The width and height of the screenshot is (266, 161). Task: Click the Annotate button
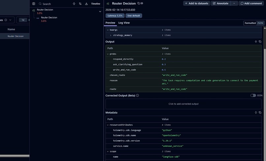(x=220, y=3)
